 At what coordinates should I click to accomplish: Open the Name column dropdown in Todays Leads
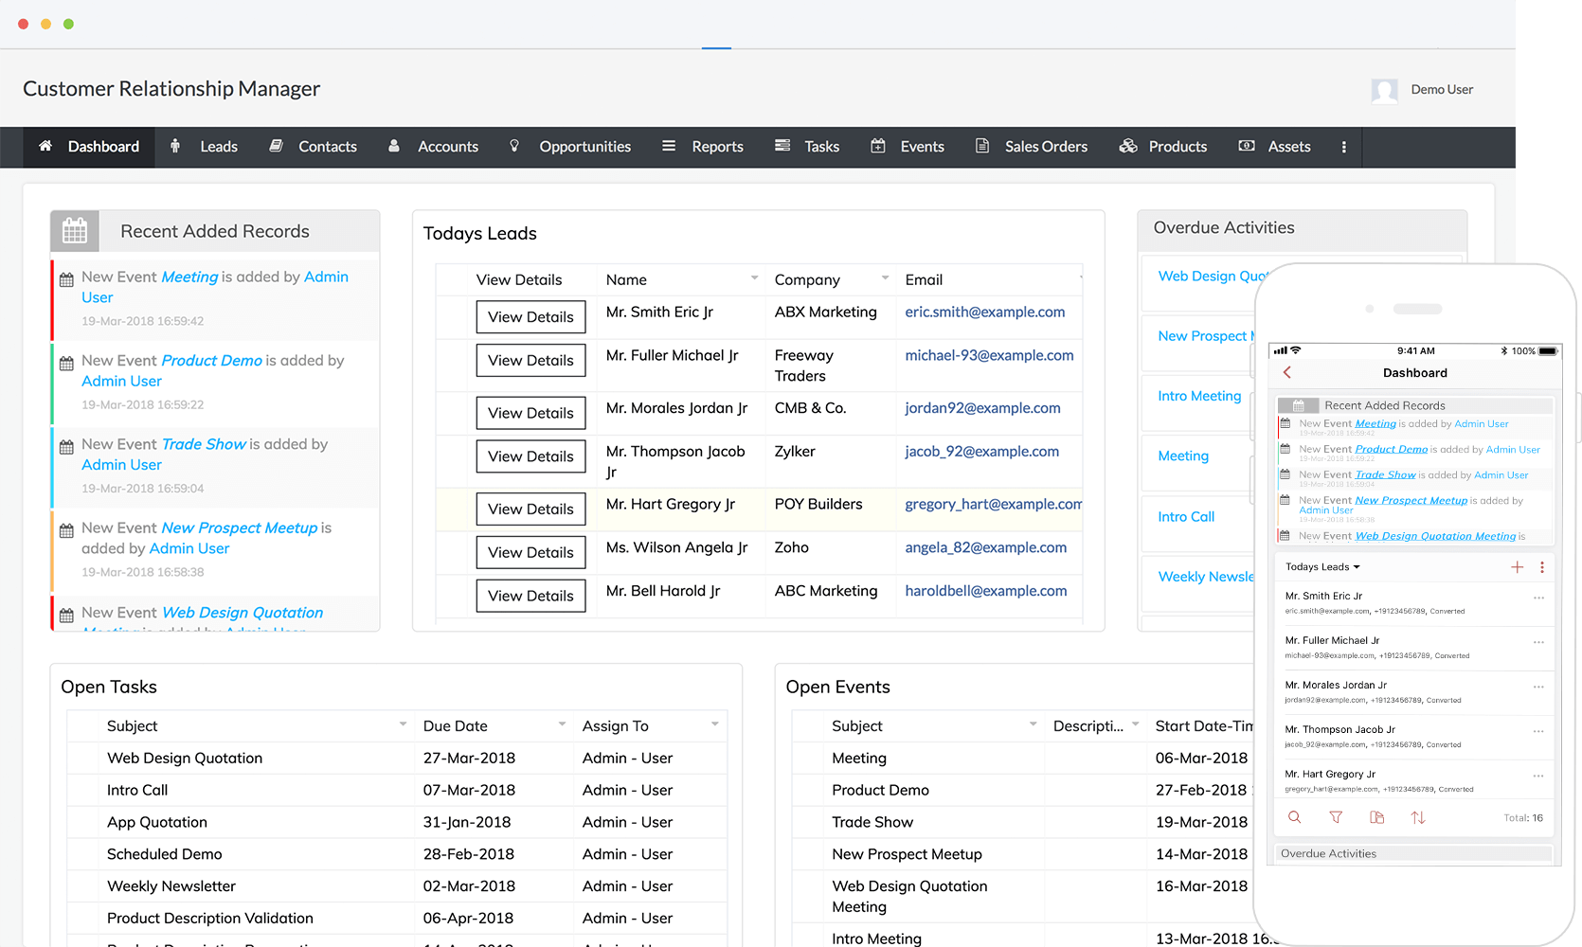pos(754,278)
